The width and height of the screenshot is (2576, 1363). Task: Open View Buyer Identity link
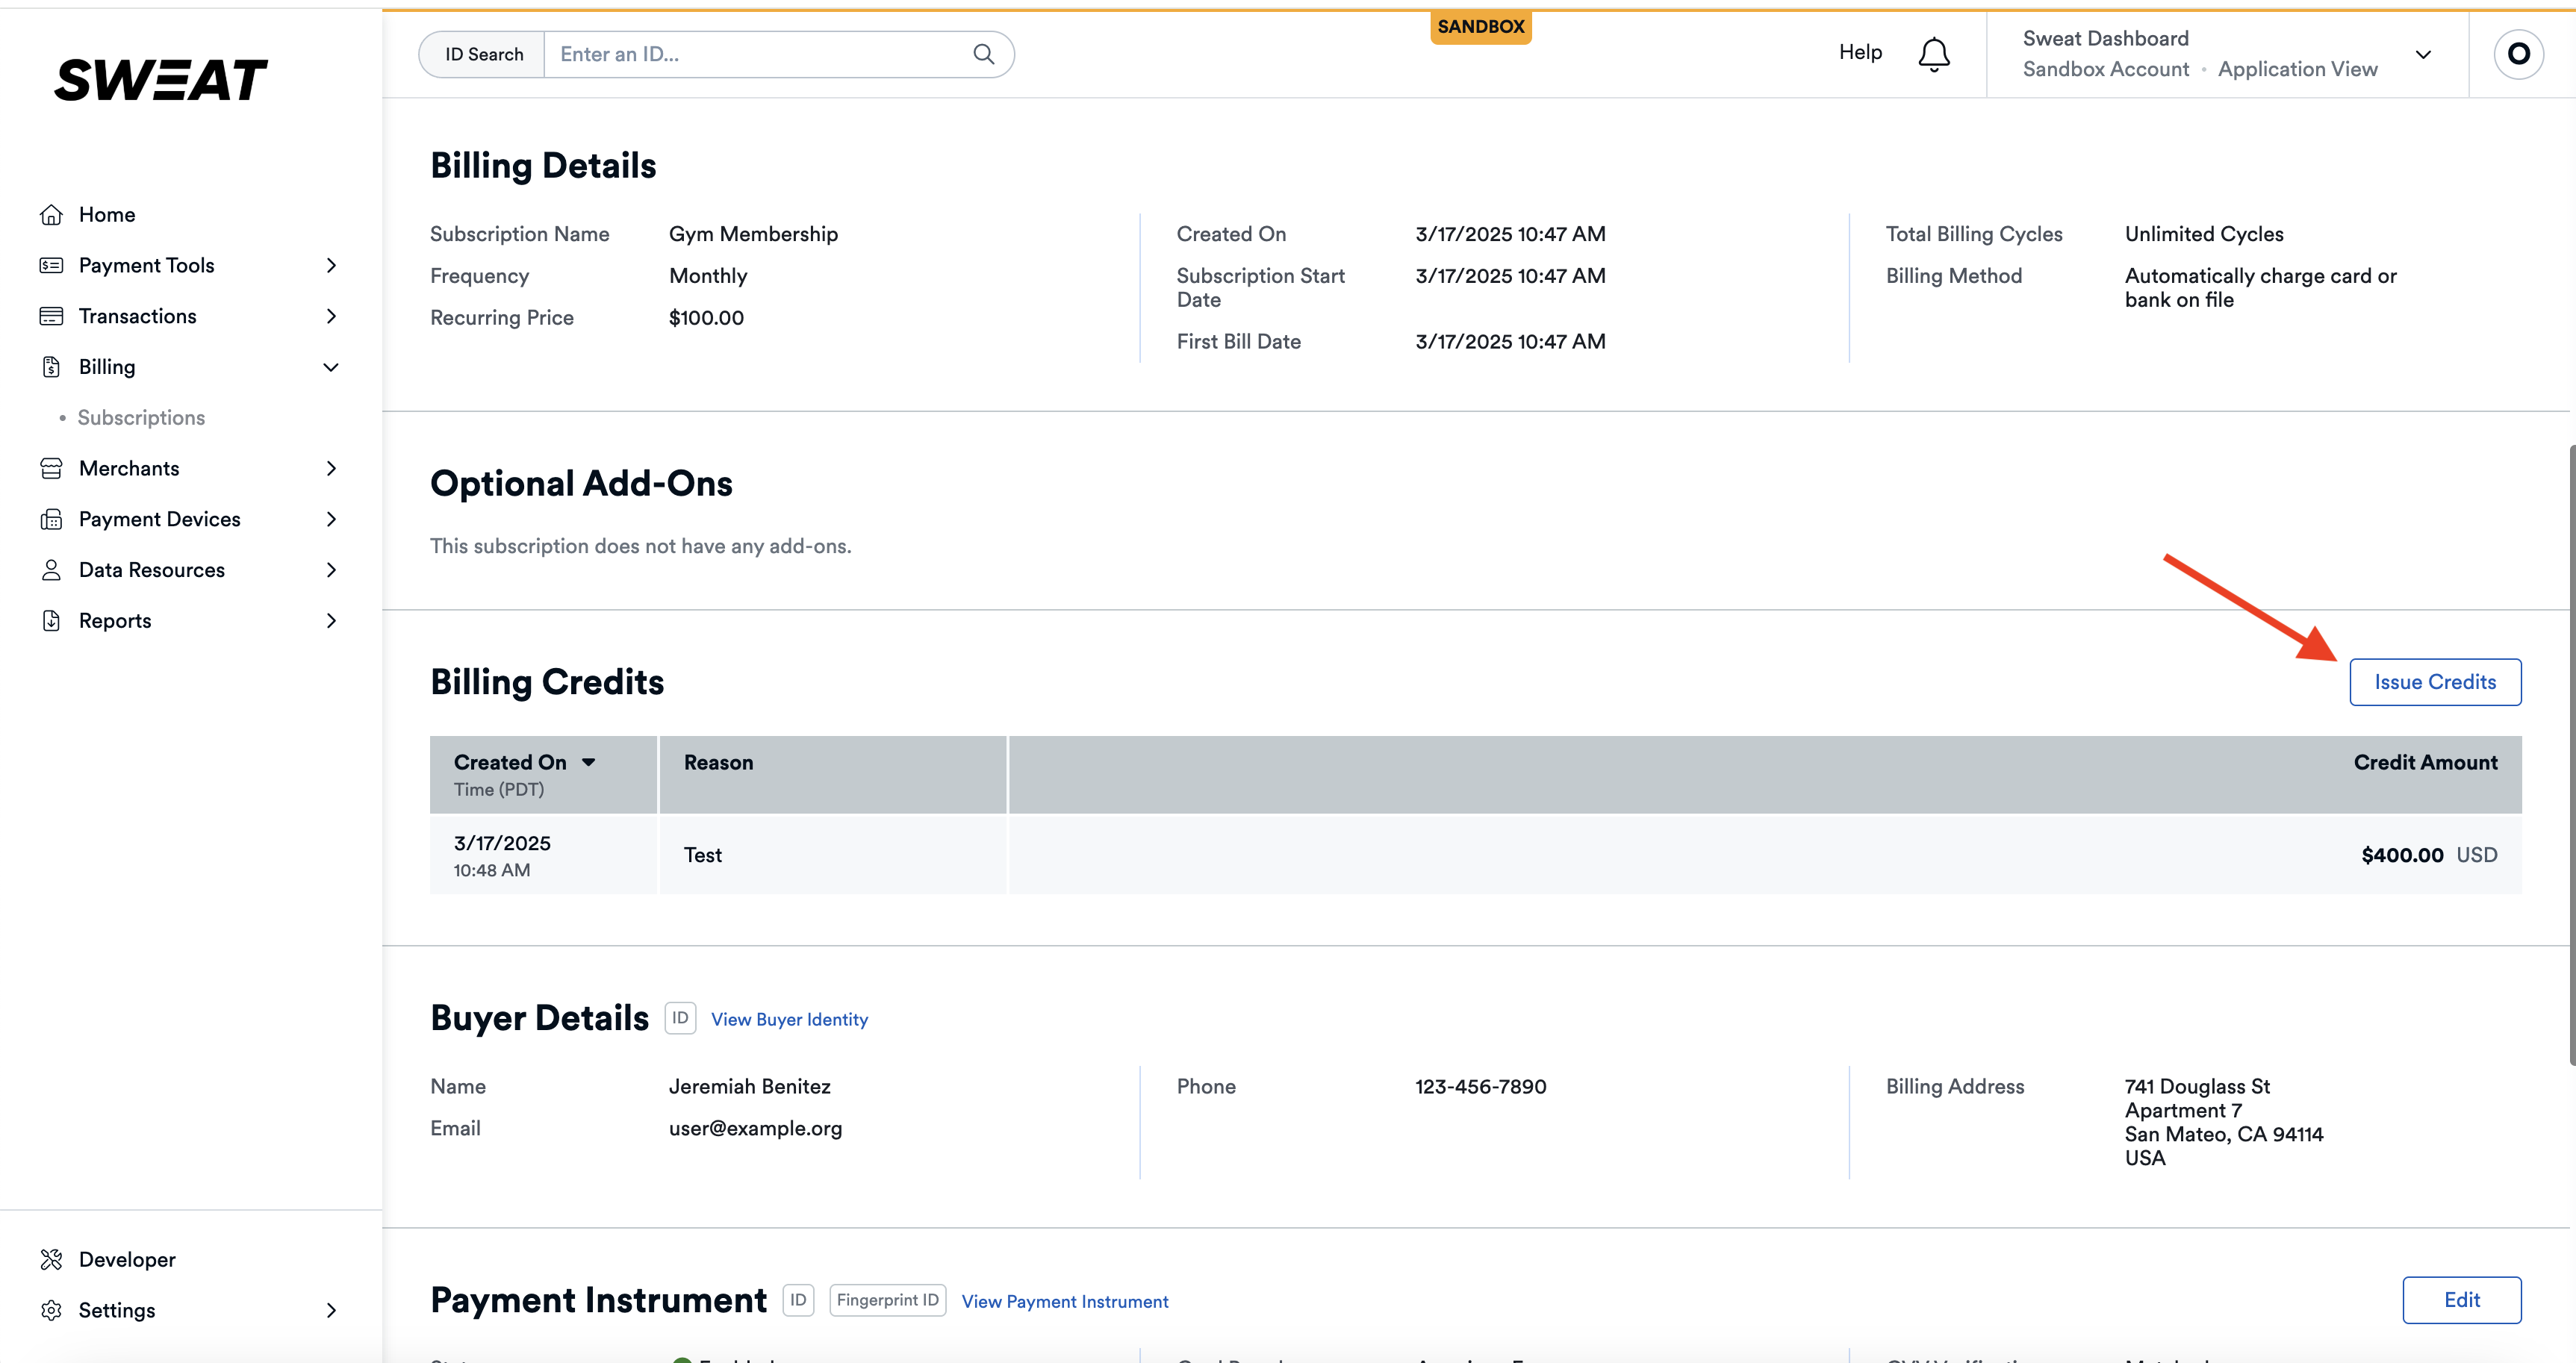tap(789, 1019)
